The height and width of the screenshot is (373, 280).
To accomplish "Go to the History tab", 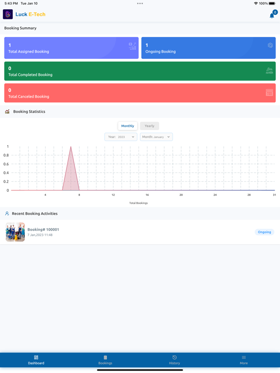I will (175, 360).
